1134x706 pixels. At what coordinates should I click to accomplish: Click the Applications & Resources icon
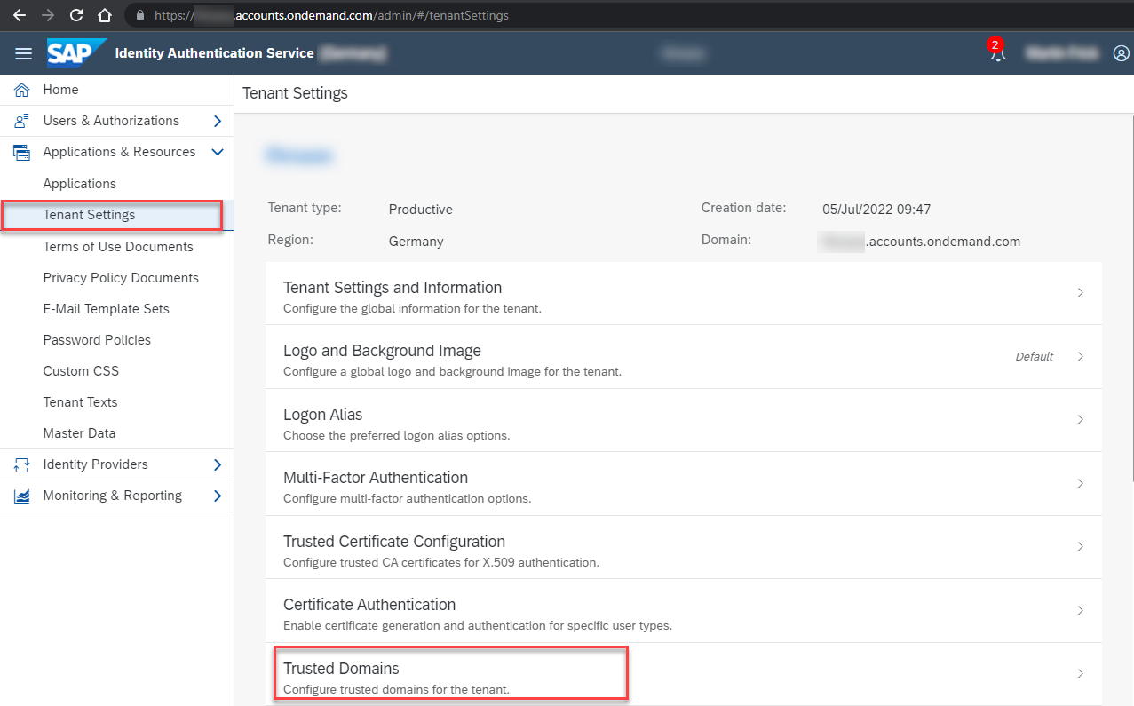tap(22, 152)
